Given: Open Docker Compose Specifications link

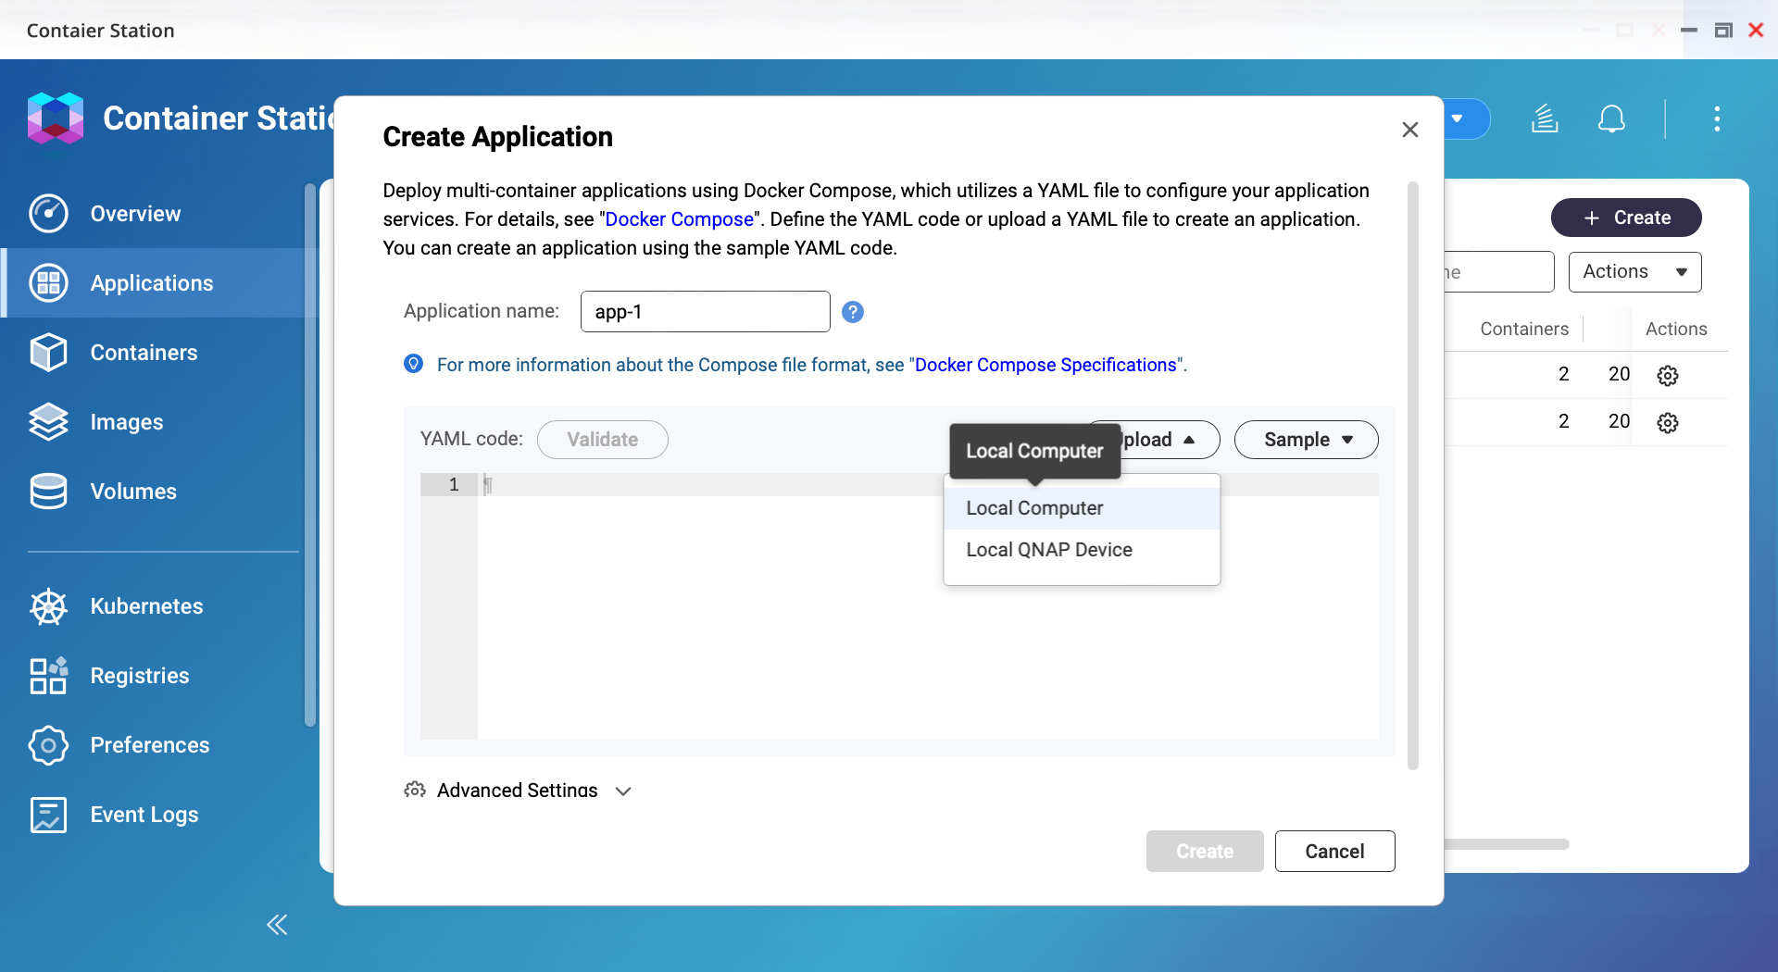Looking at the screenshot, I should [1046, 365].
